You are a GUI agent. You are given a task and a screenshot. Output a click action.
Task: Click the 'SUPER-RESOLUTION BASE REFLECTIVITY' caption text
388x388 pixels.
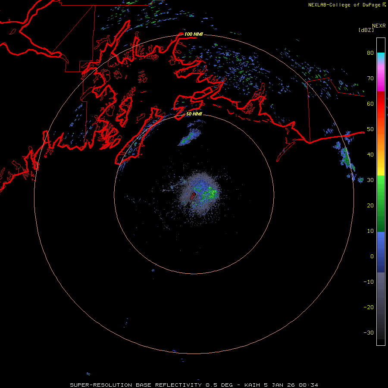(135, 385)
